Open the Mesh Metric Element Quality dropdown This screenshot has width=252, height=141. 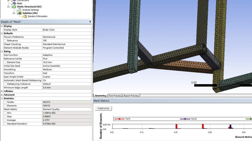click(67, 109)
